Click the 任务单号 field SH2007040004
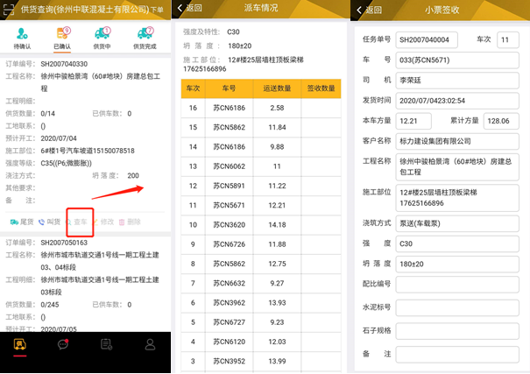530x374 pixels. tap(427, 40)
